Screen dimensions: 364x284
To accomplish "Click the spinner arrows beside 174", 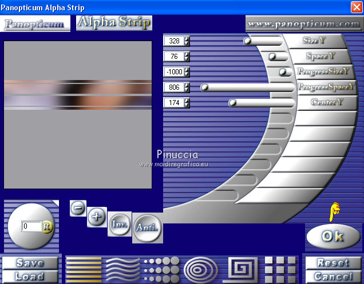I will coord(187,103).
